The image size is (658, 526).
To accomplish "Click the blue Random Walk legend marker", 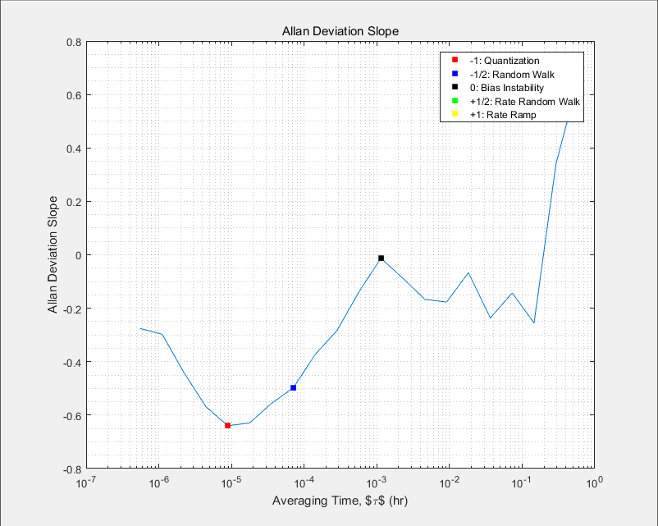I will point(455,74).
